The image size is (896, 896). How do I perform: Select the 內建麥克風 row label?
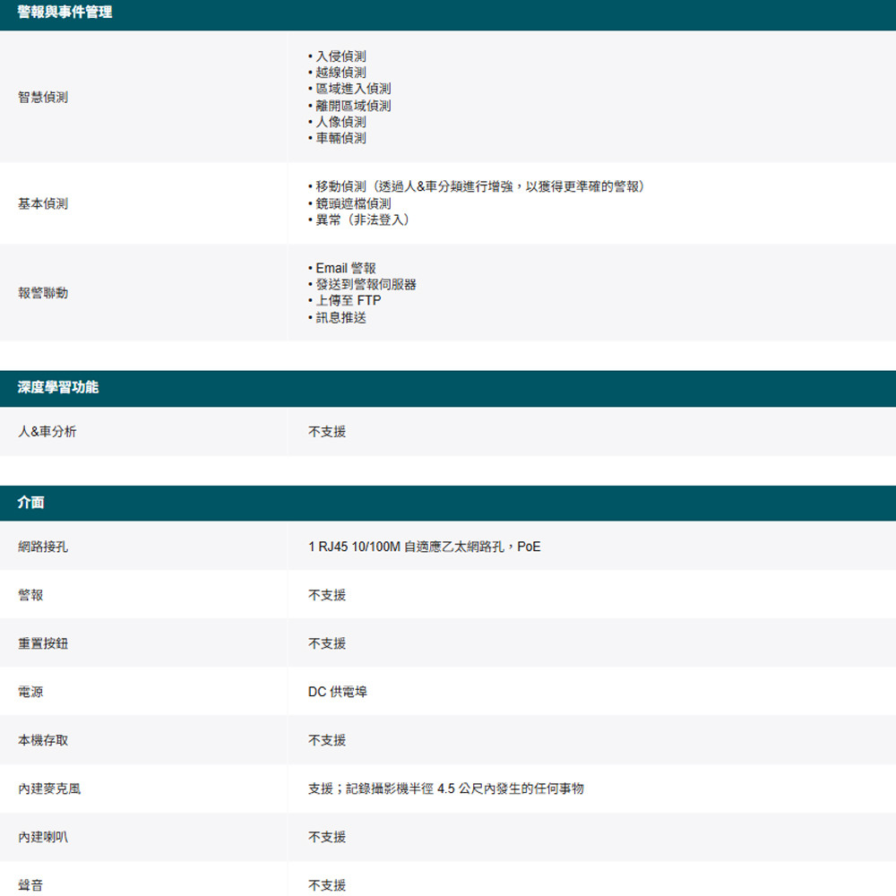click(x=49, y=788)
